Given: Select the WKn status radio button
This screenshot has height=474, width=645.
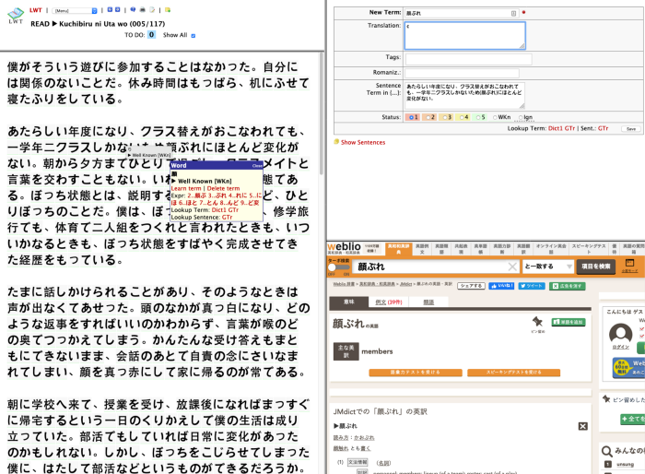Looking at the screenshot, I should pyautogui.click(x=495, y=117).
